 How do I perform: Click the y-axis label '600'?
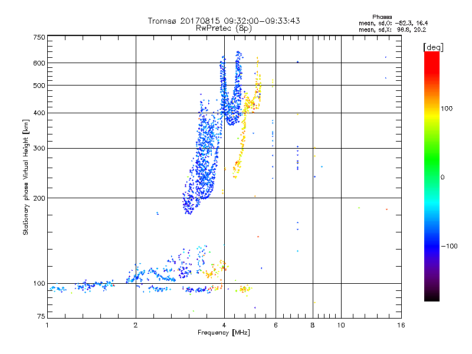click(x=39, y=63)
